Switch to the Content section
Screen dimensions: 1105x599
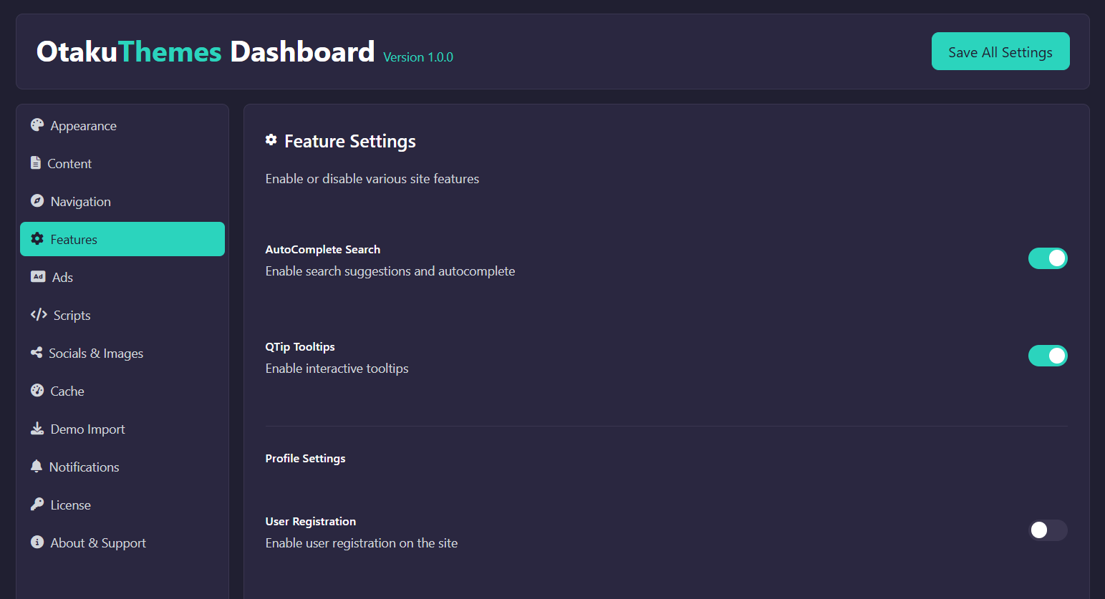(71, 163)
